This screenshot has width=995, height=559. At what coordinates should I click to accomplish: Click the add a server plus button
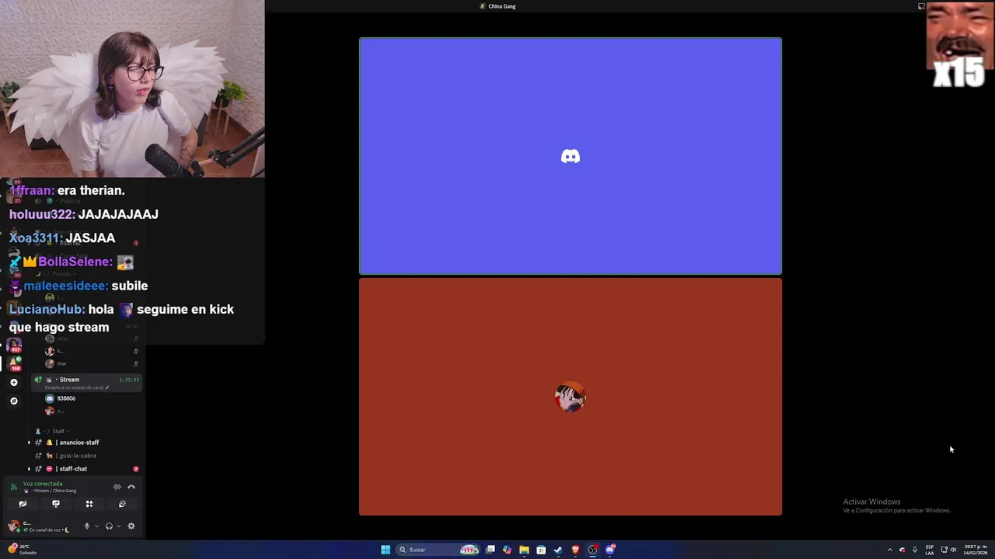13,382
